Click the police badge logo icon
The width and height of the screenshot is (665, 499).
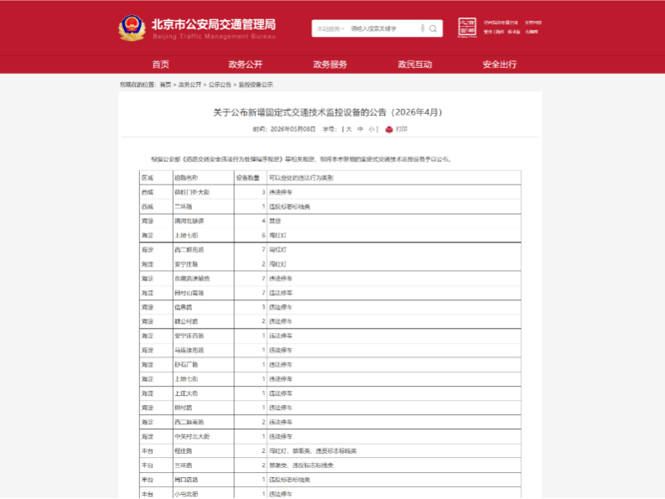coord(132,28)
